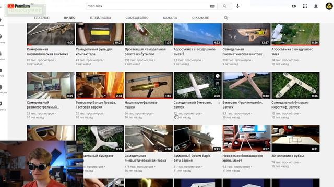Click '66 тыс. просмотров' under картофельные пушки
This screenshot has height=187, width=334.
click(138, 113)
